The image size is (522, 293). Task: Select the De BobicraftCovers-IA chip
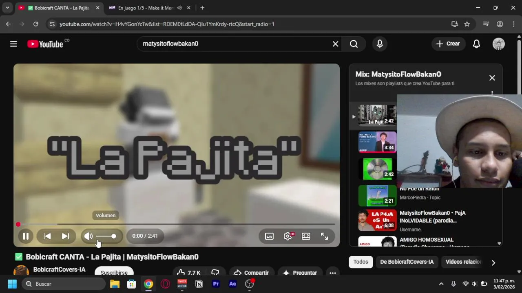point(407,262)
